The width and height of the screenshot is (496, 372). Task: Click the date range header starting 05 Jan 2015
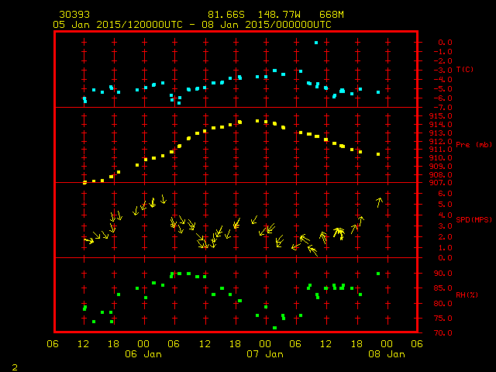(192, 25)
